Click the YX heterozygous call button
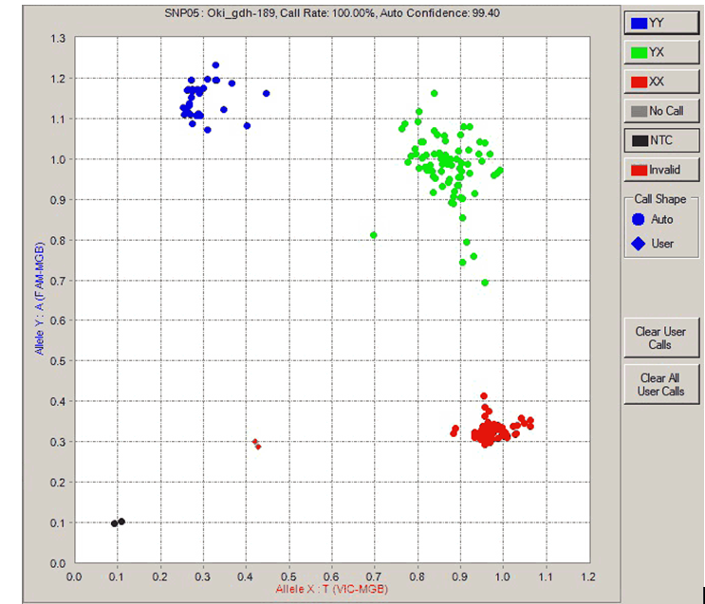This screenshot has width=705, height=604. click(660, 51)
